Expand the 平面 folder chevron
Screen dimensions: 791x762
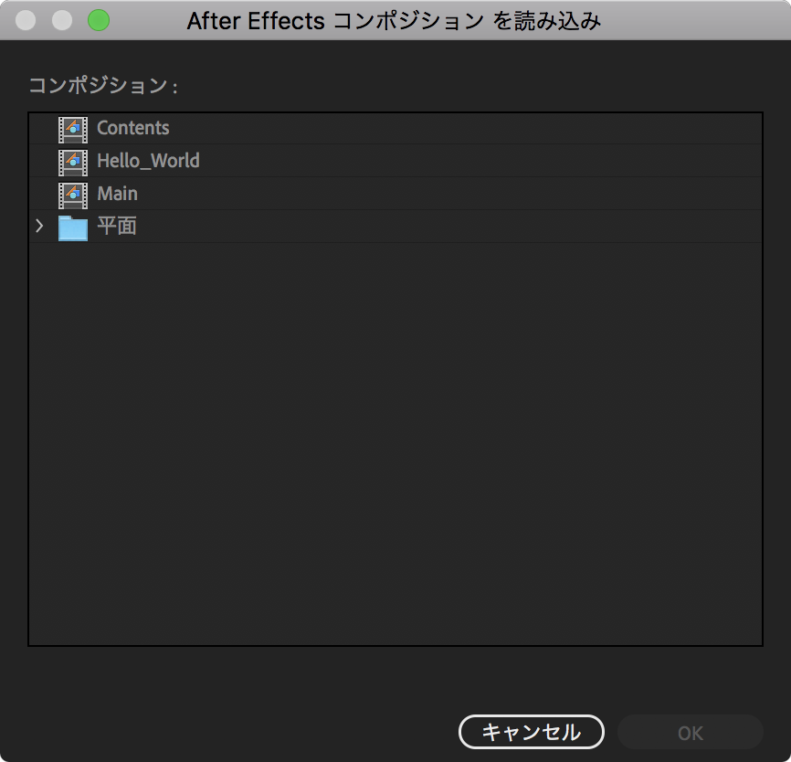(x=39, y=226)
